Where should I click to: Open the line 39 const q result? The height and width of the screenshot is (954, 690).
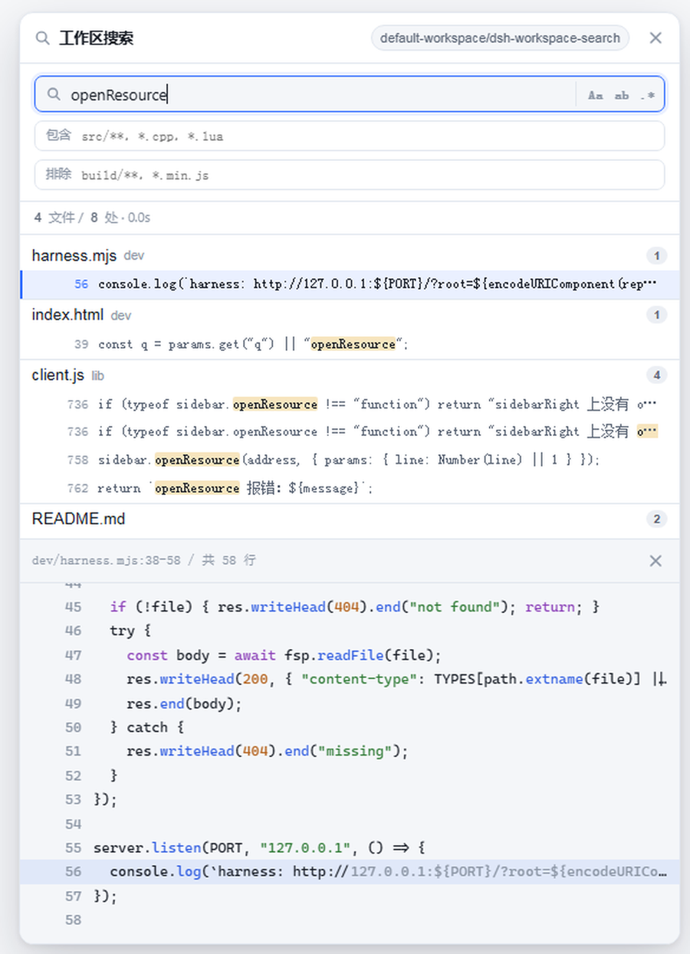click(x=350, y=344)
